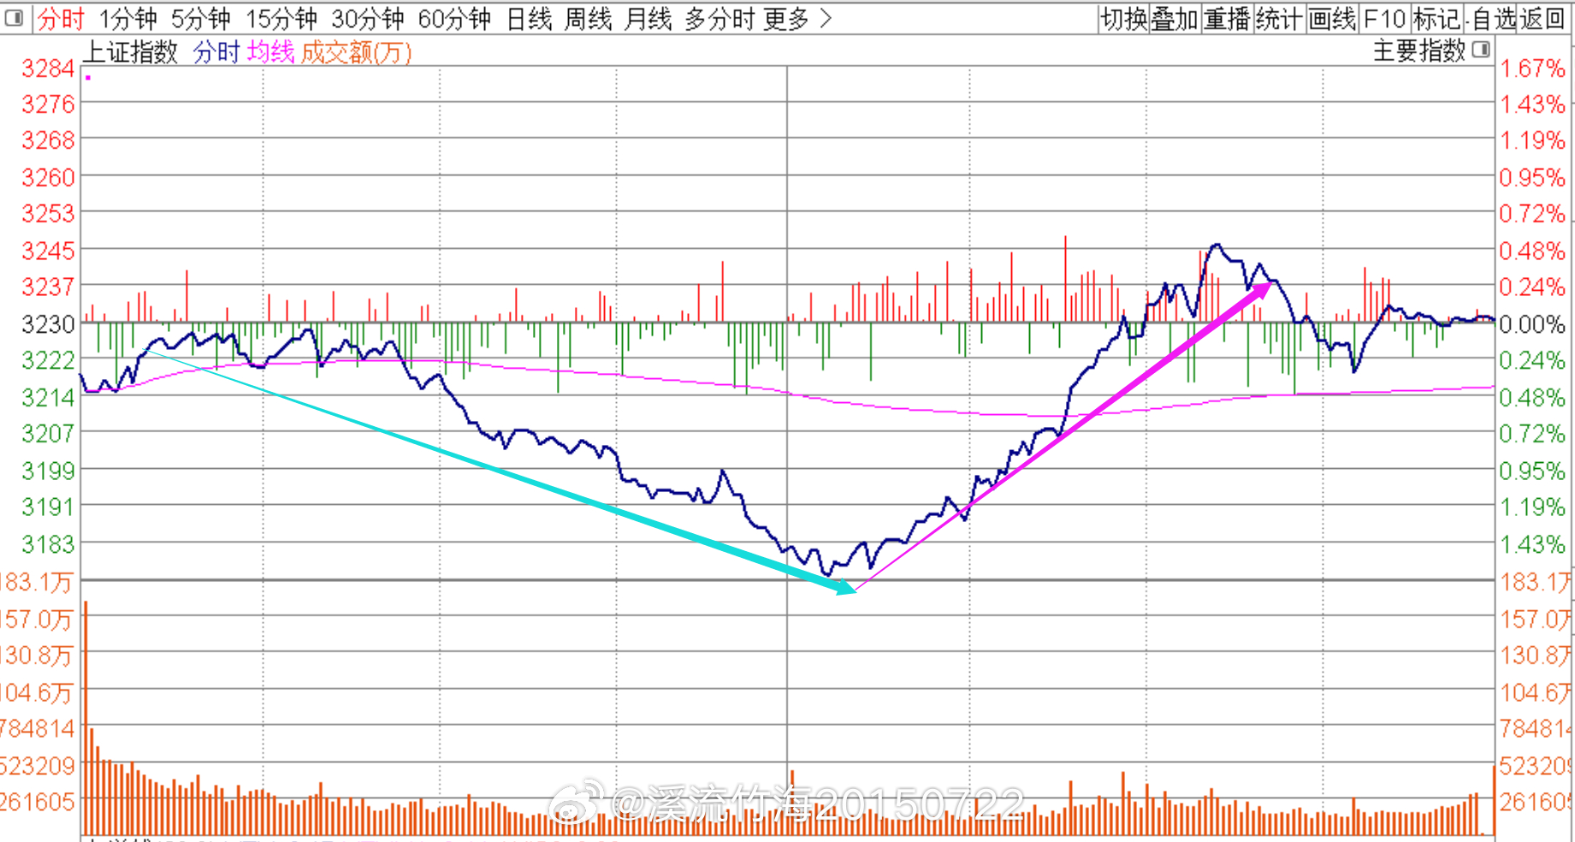Click the 重播 replay button

click(1228, 19)
